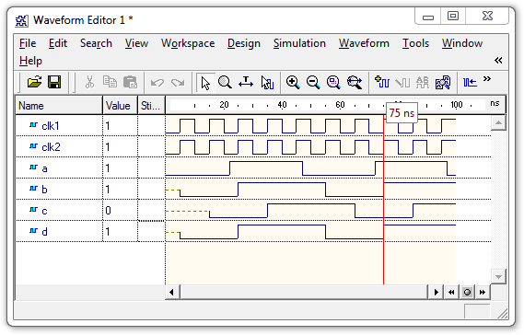
Task: Open a waveform file with folder icon
Action: point(34,82)
